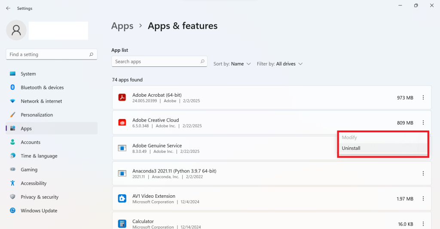The image size is (440, 229).
Task: Open Bluetooth & devices settings
Action: [52, 87]
